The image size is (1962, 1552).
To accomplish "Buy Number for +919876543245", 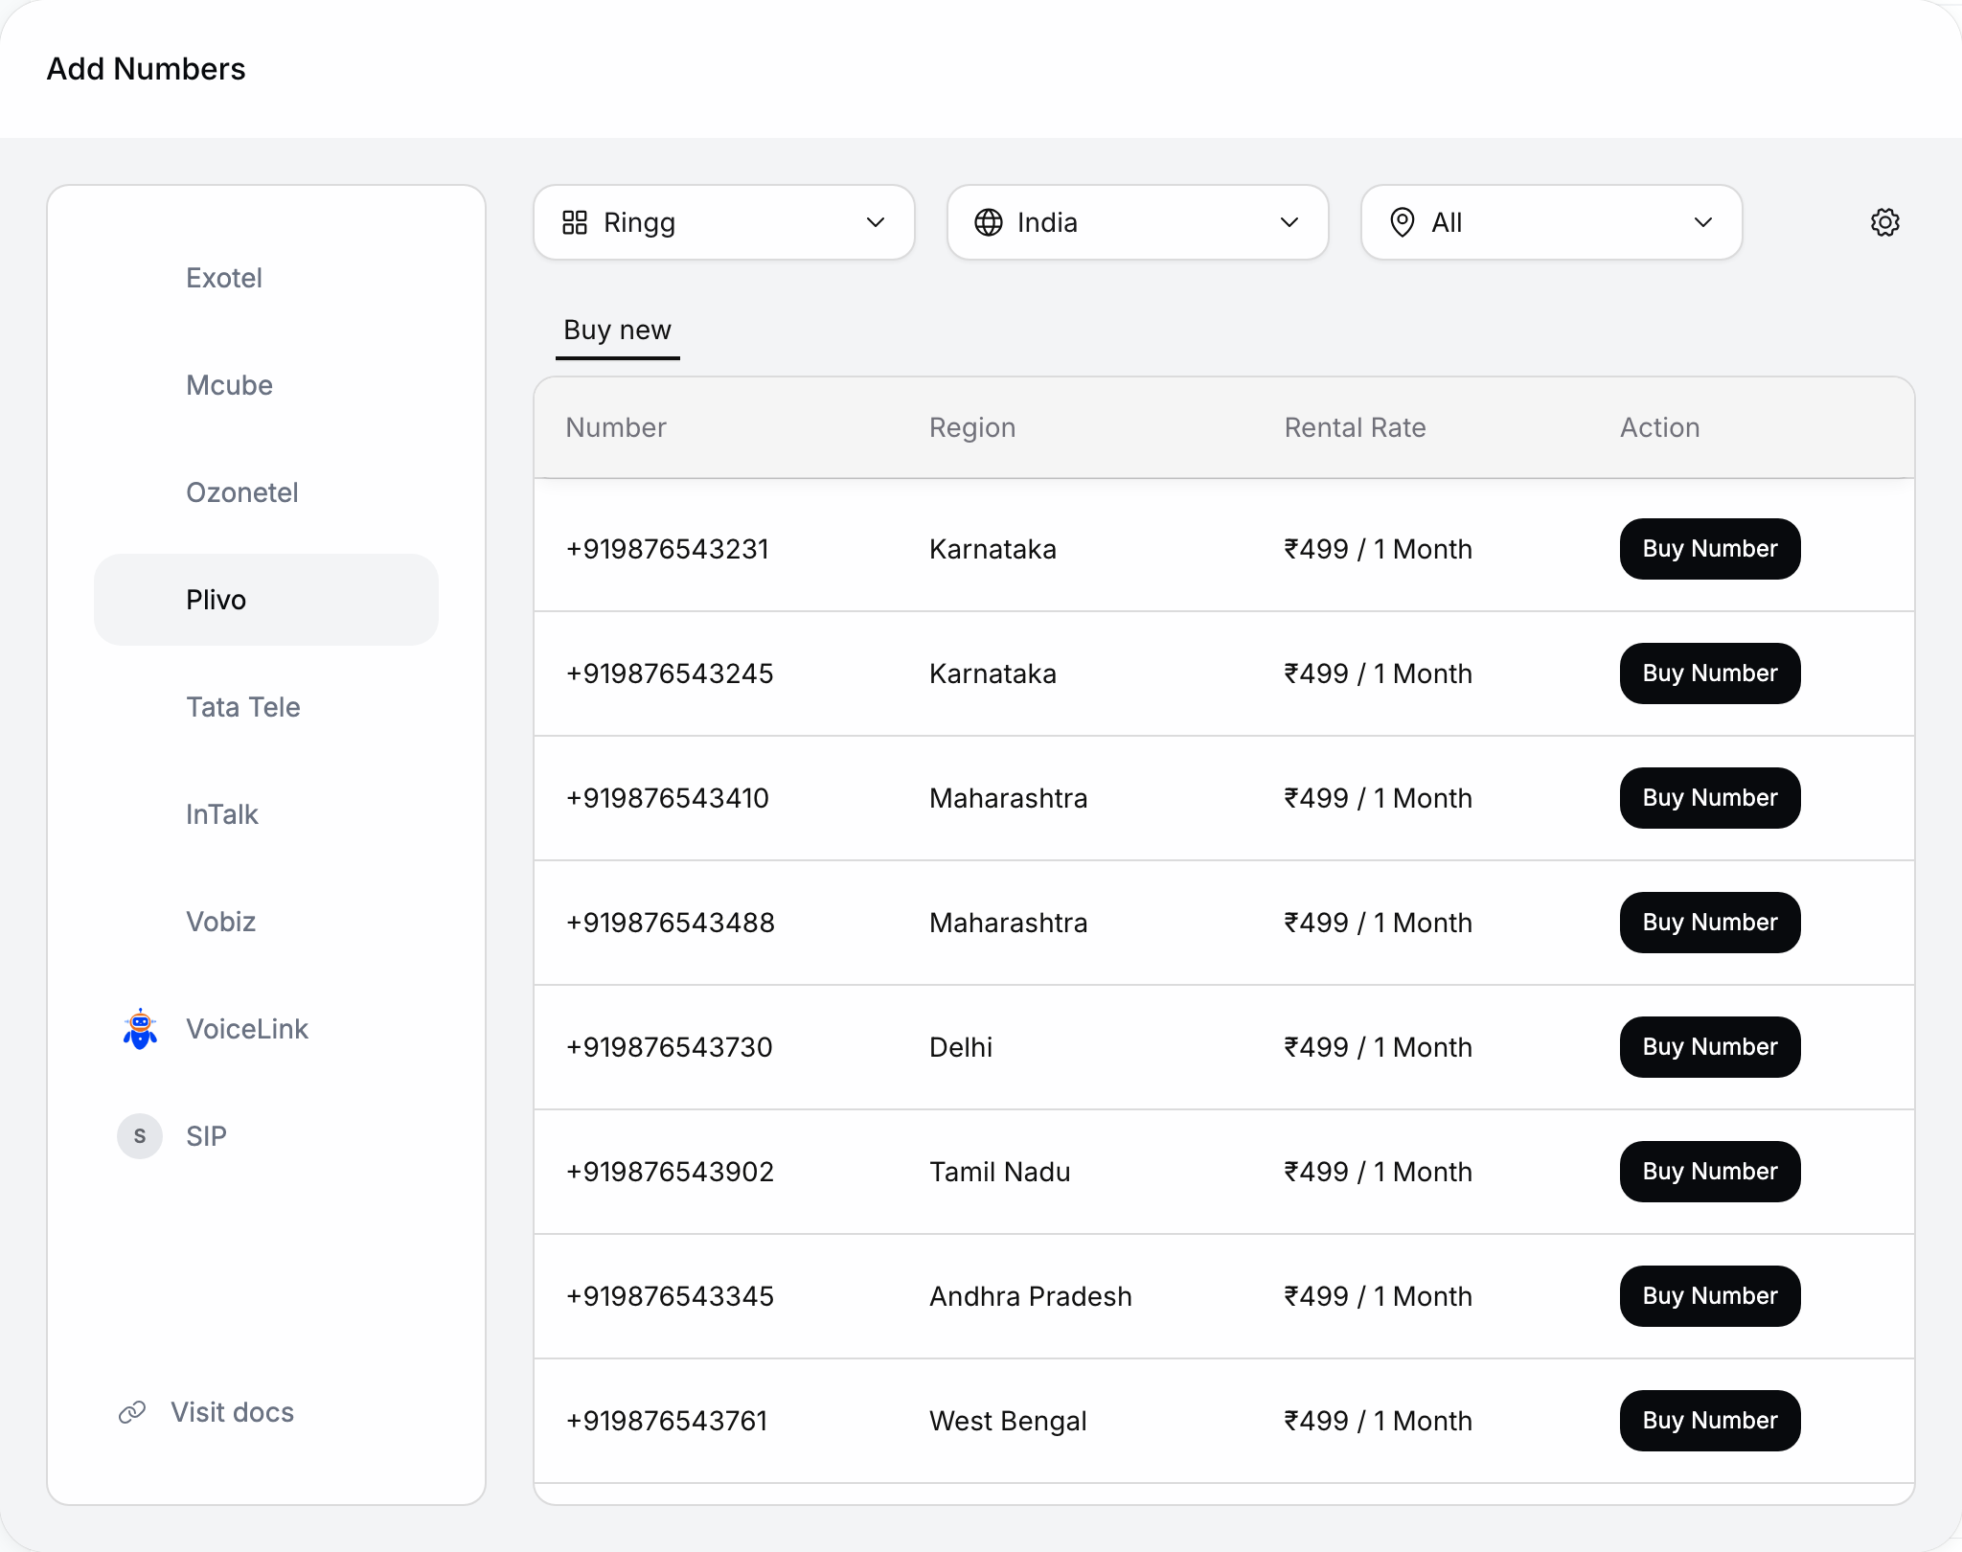I will pyautogui.click(x=1710, y=673).
